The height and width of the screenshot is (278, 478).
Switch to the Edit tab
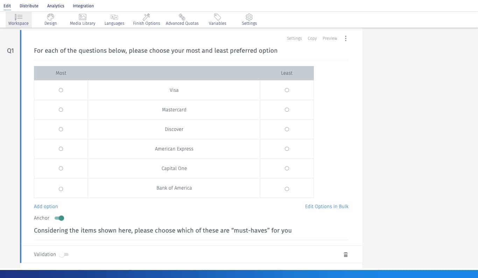point(7,6)
